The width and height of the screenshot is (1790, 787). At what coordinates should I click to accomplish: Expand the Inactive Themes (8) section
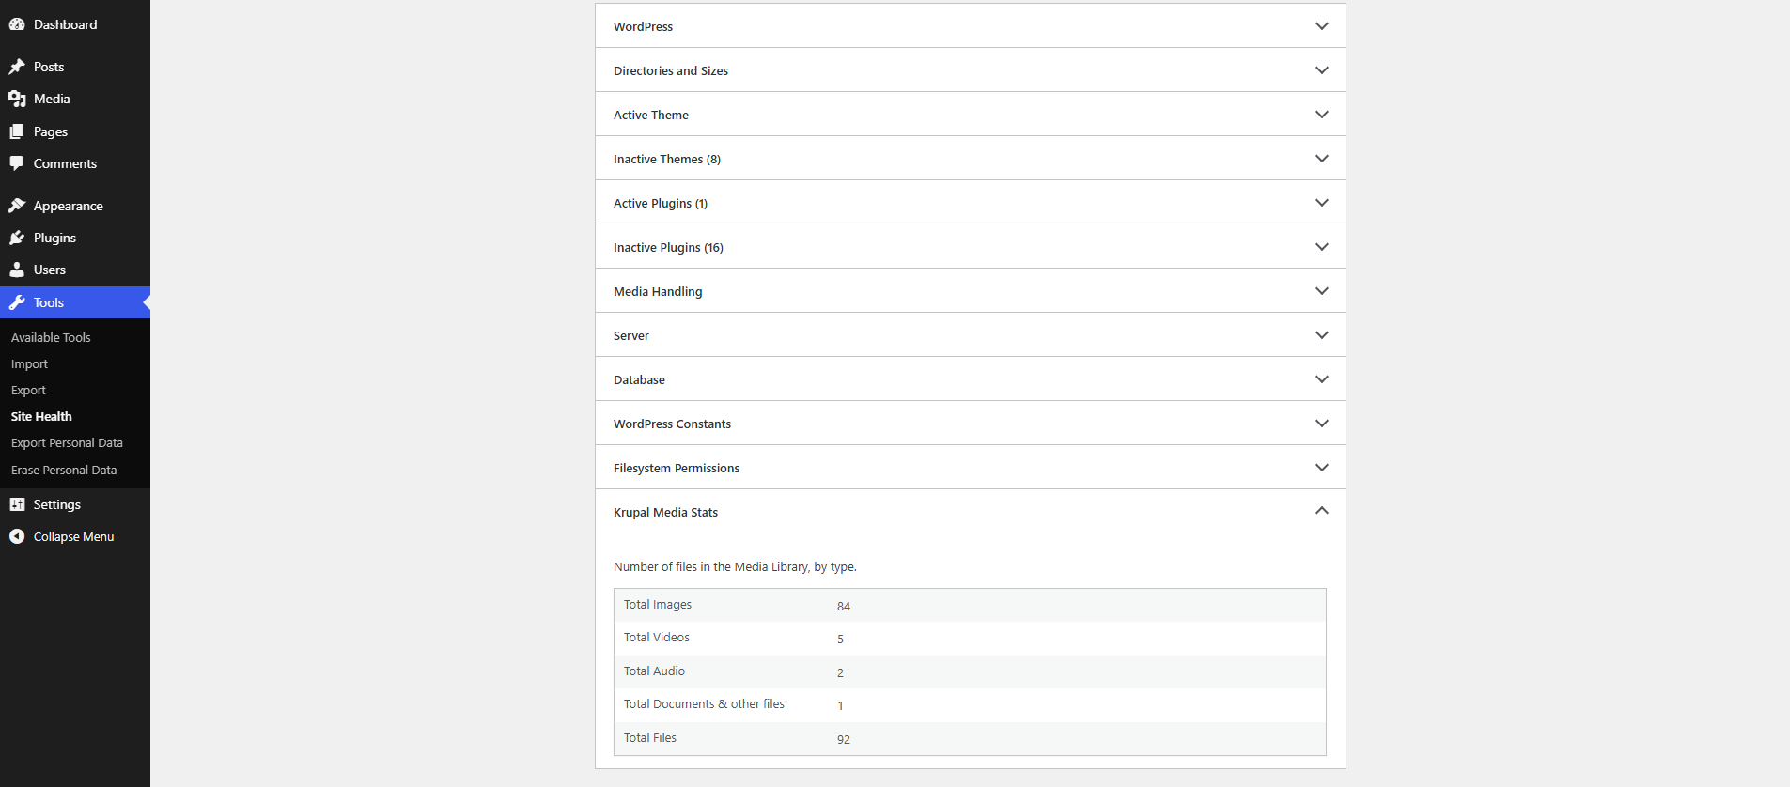971,159
